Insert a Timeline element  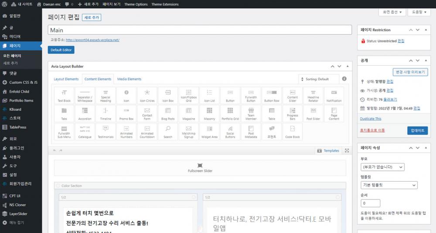[106, 114]
